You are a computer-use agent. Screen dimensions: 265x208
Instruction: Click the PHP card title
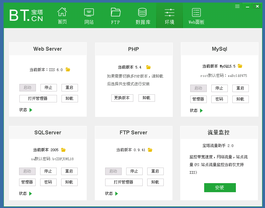pos(134,49)
